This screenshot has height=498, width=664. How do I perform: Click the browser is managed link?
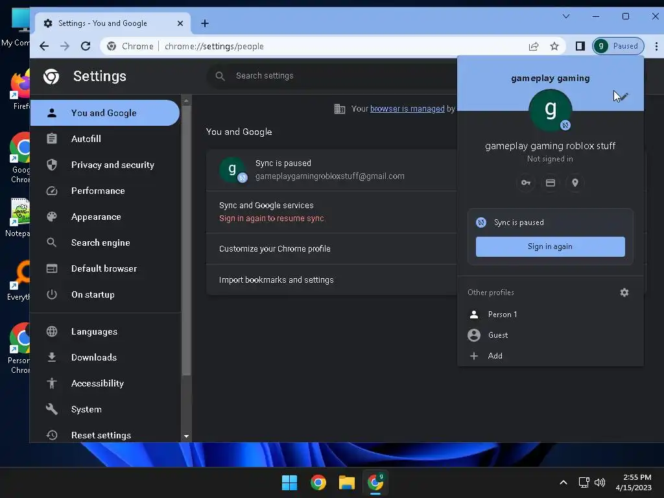[407, 109]
